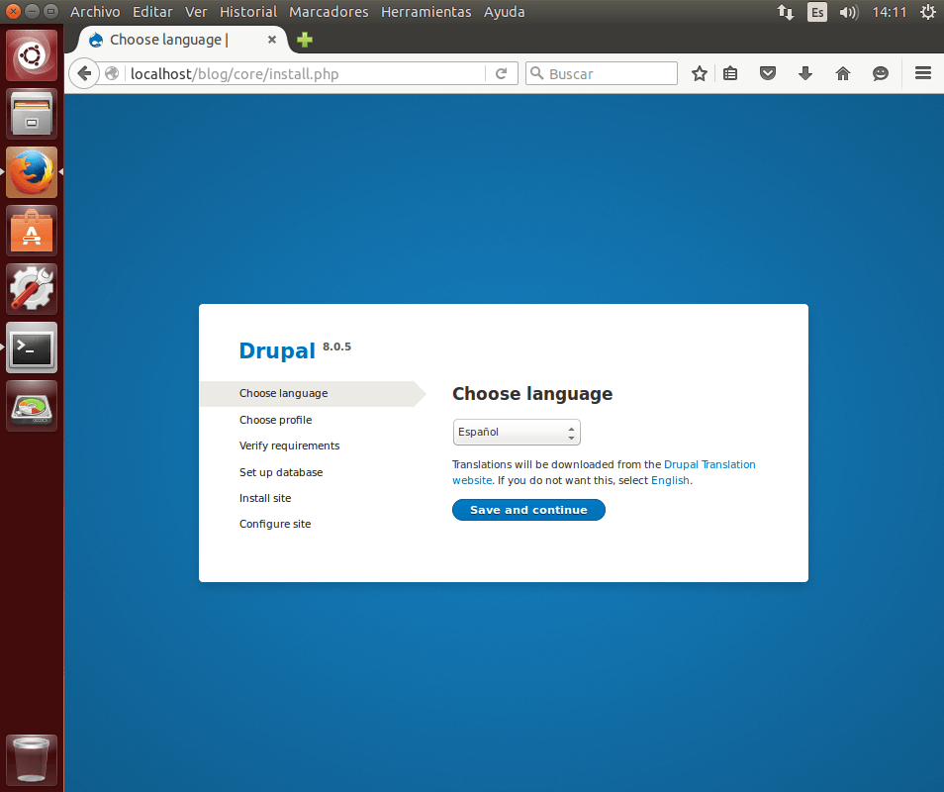Image resolution: width=944 pixels, height=792 pixels.
Task: Open a new tab with plus icon
Action: (x=305, y=40)
